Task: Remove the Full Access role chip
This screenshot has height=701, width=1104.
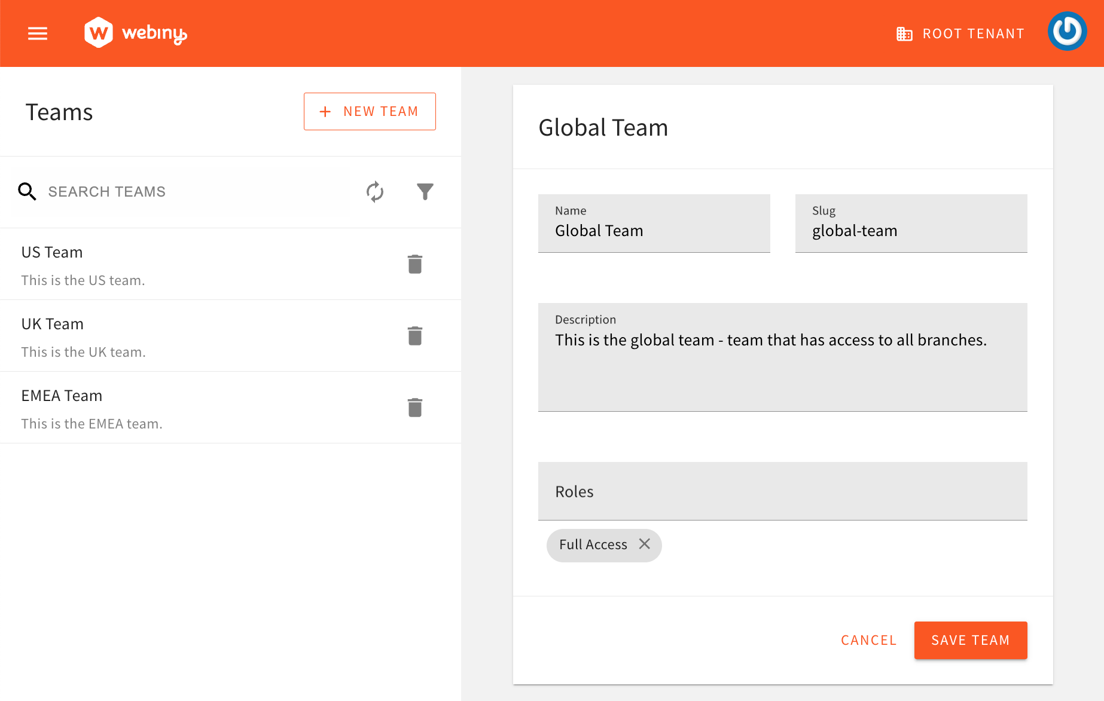Action: [645, 544]
